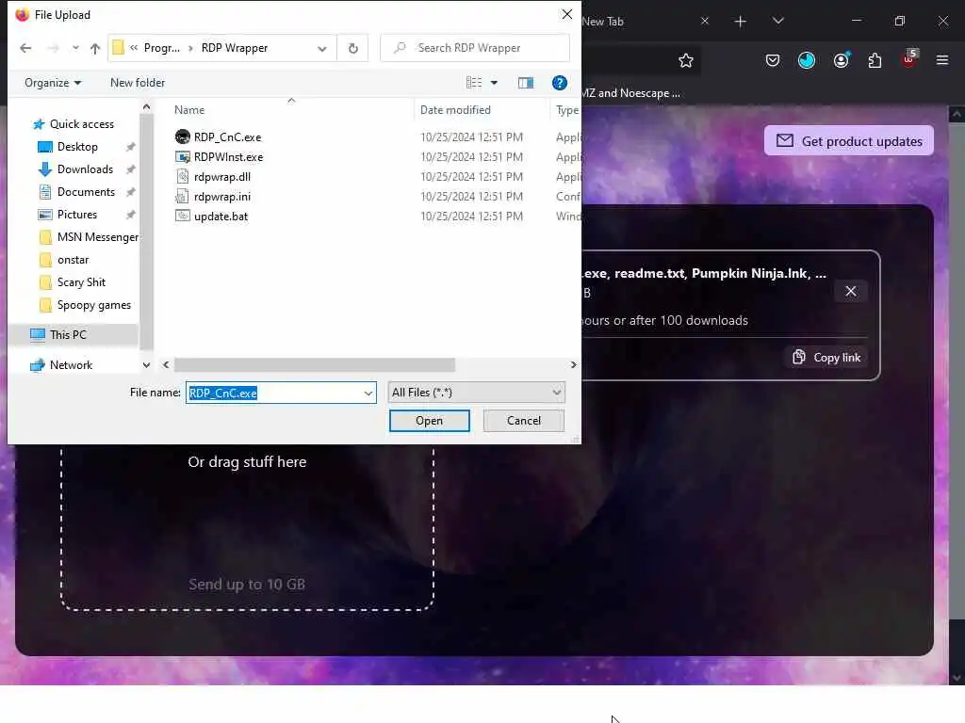Select the update.bat file
This screenshot has width=965, height=723.
pos(221,216)
